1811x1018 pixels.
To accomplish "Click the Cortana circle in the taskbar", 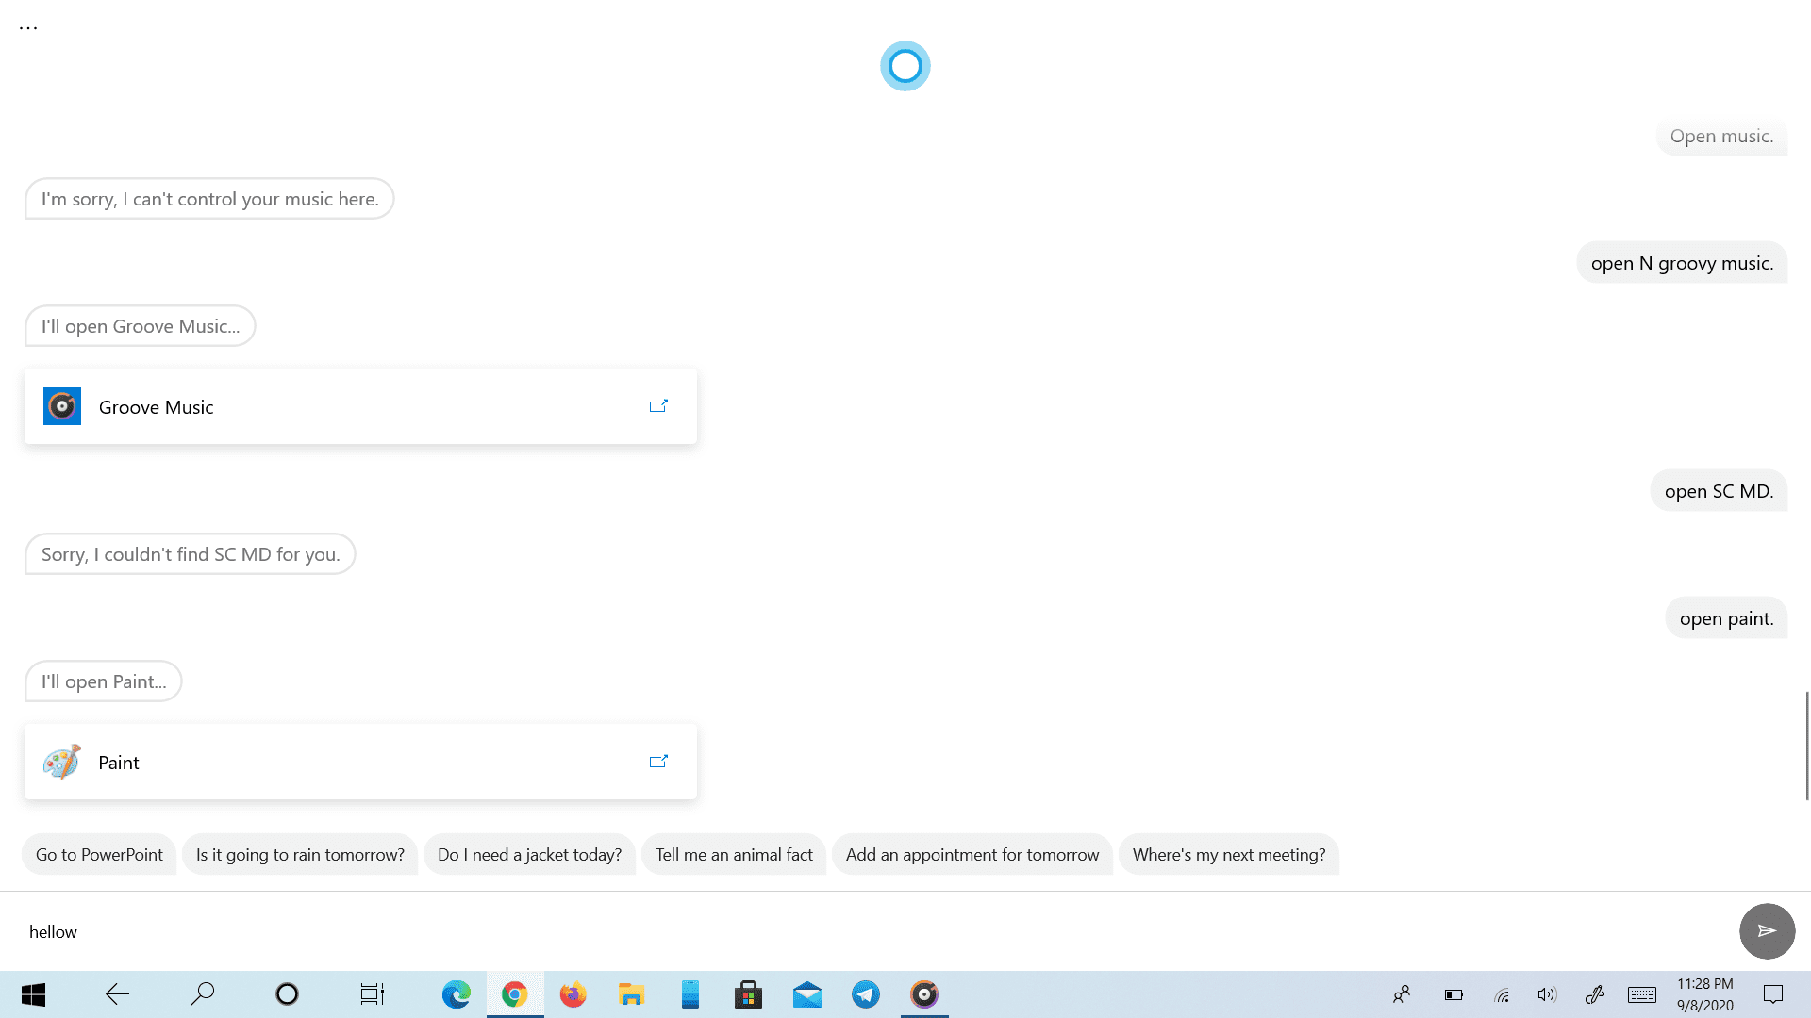I will pyautogui.click(x=287, y=994).
